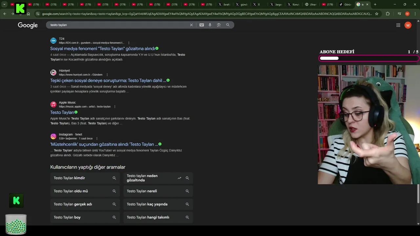Image resolution: width=420 pixels, height=236 pixels.
Task: Click the trending arrow beside 'neden gözaltında'
Action: coord(179,178)
